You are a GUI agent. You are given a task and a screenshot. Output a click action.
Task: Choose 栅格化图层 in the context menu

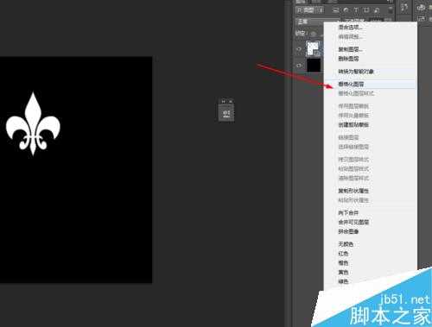pos(351,84)
